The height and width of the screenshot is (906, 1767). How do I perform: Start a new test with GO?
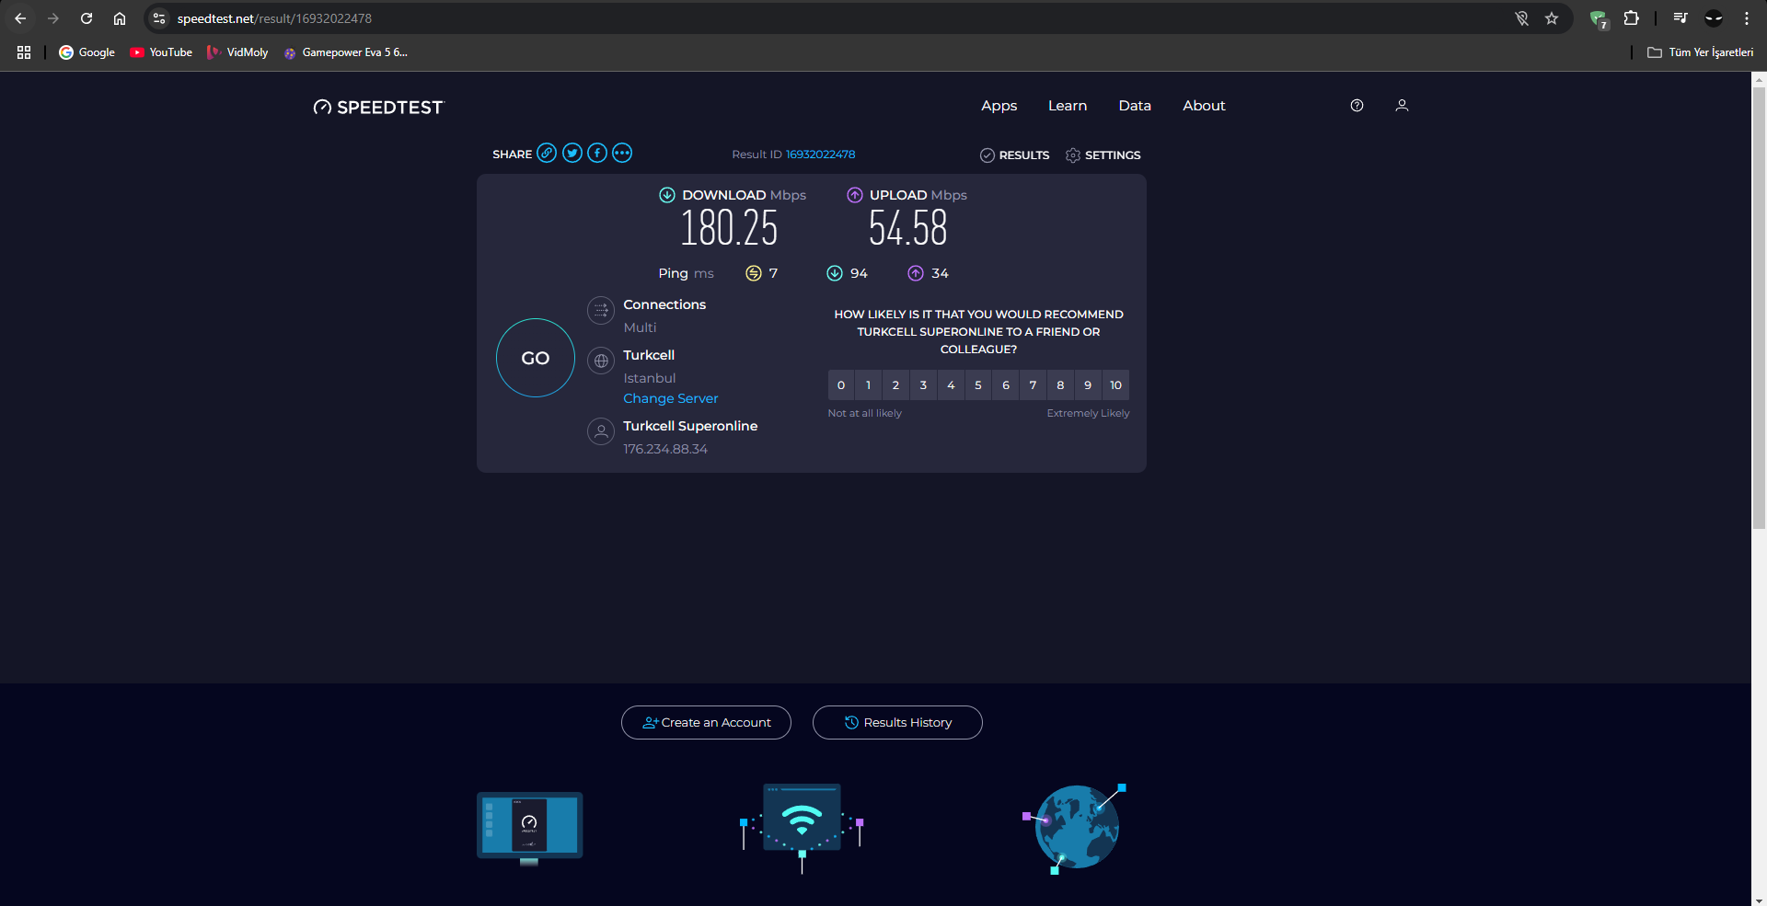[x=536, y=358]
